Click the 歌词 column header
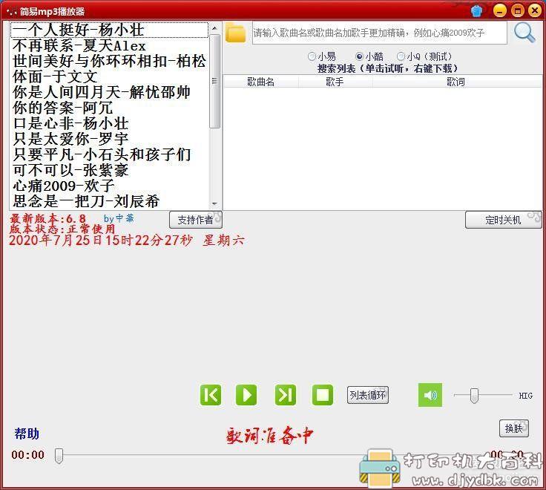Image resolution: width=546 pixels, height=490 pixels. [455, 82]
